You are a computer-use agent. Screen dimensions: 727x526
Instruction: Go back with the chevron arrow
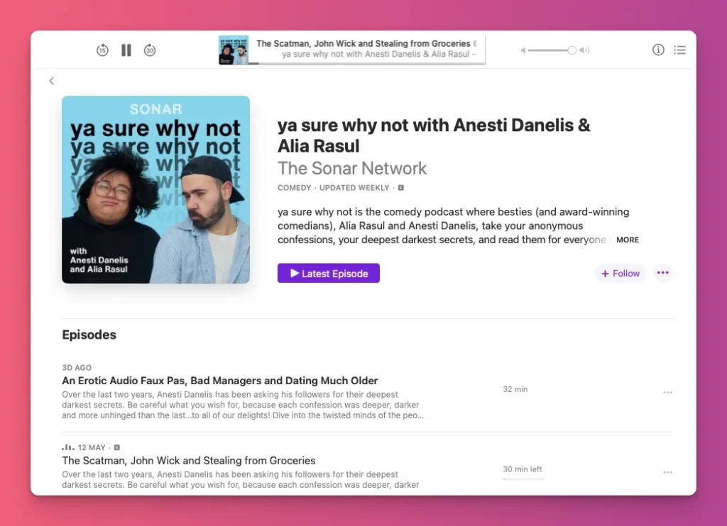[51, 81]
